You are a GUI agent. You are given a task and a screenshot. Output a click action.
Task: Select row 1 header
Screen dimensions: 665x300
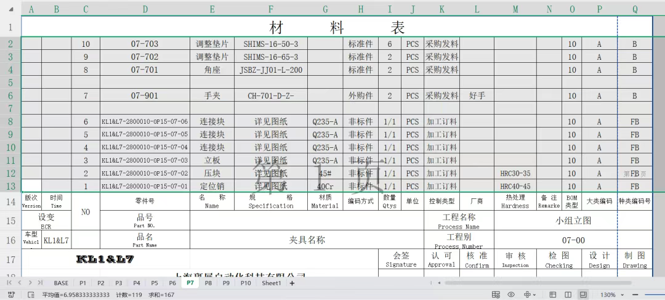coord(10,27)
